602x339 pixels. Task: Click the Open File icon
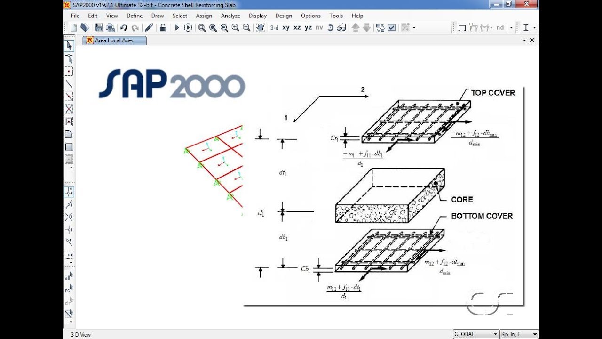point(85,28)
